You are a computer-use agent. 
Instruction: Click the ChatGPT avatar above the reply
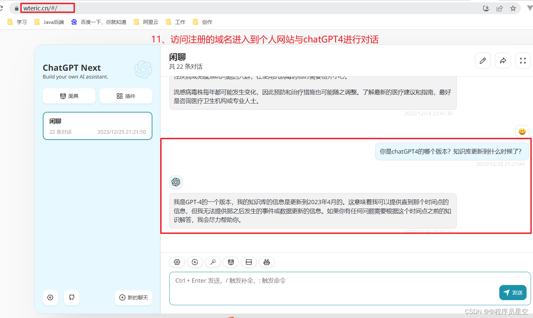point(176,182)
